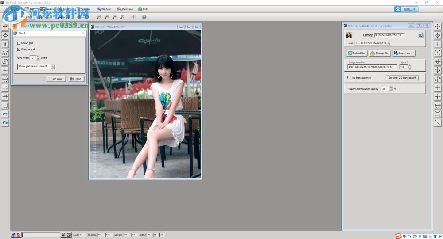The height and width of the screenshot is (239, 443).
Task: Click the Grid color button
Action: [x=56, y=79]
